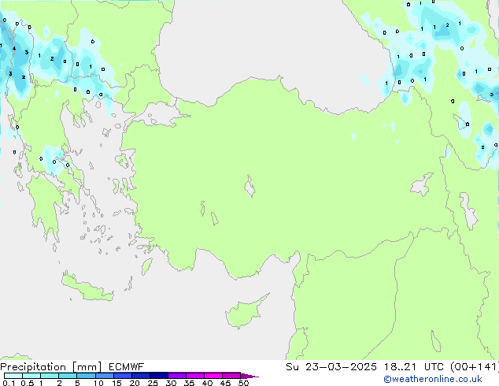Pick the lightest swatch between 0.1 and 0.5
499x386 pixels.
point(13,376)
